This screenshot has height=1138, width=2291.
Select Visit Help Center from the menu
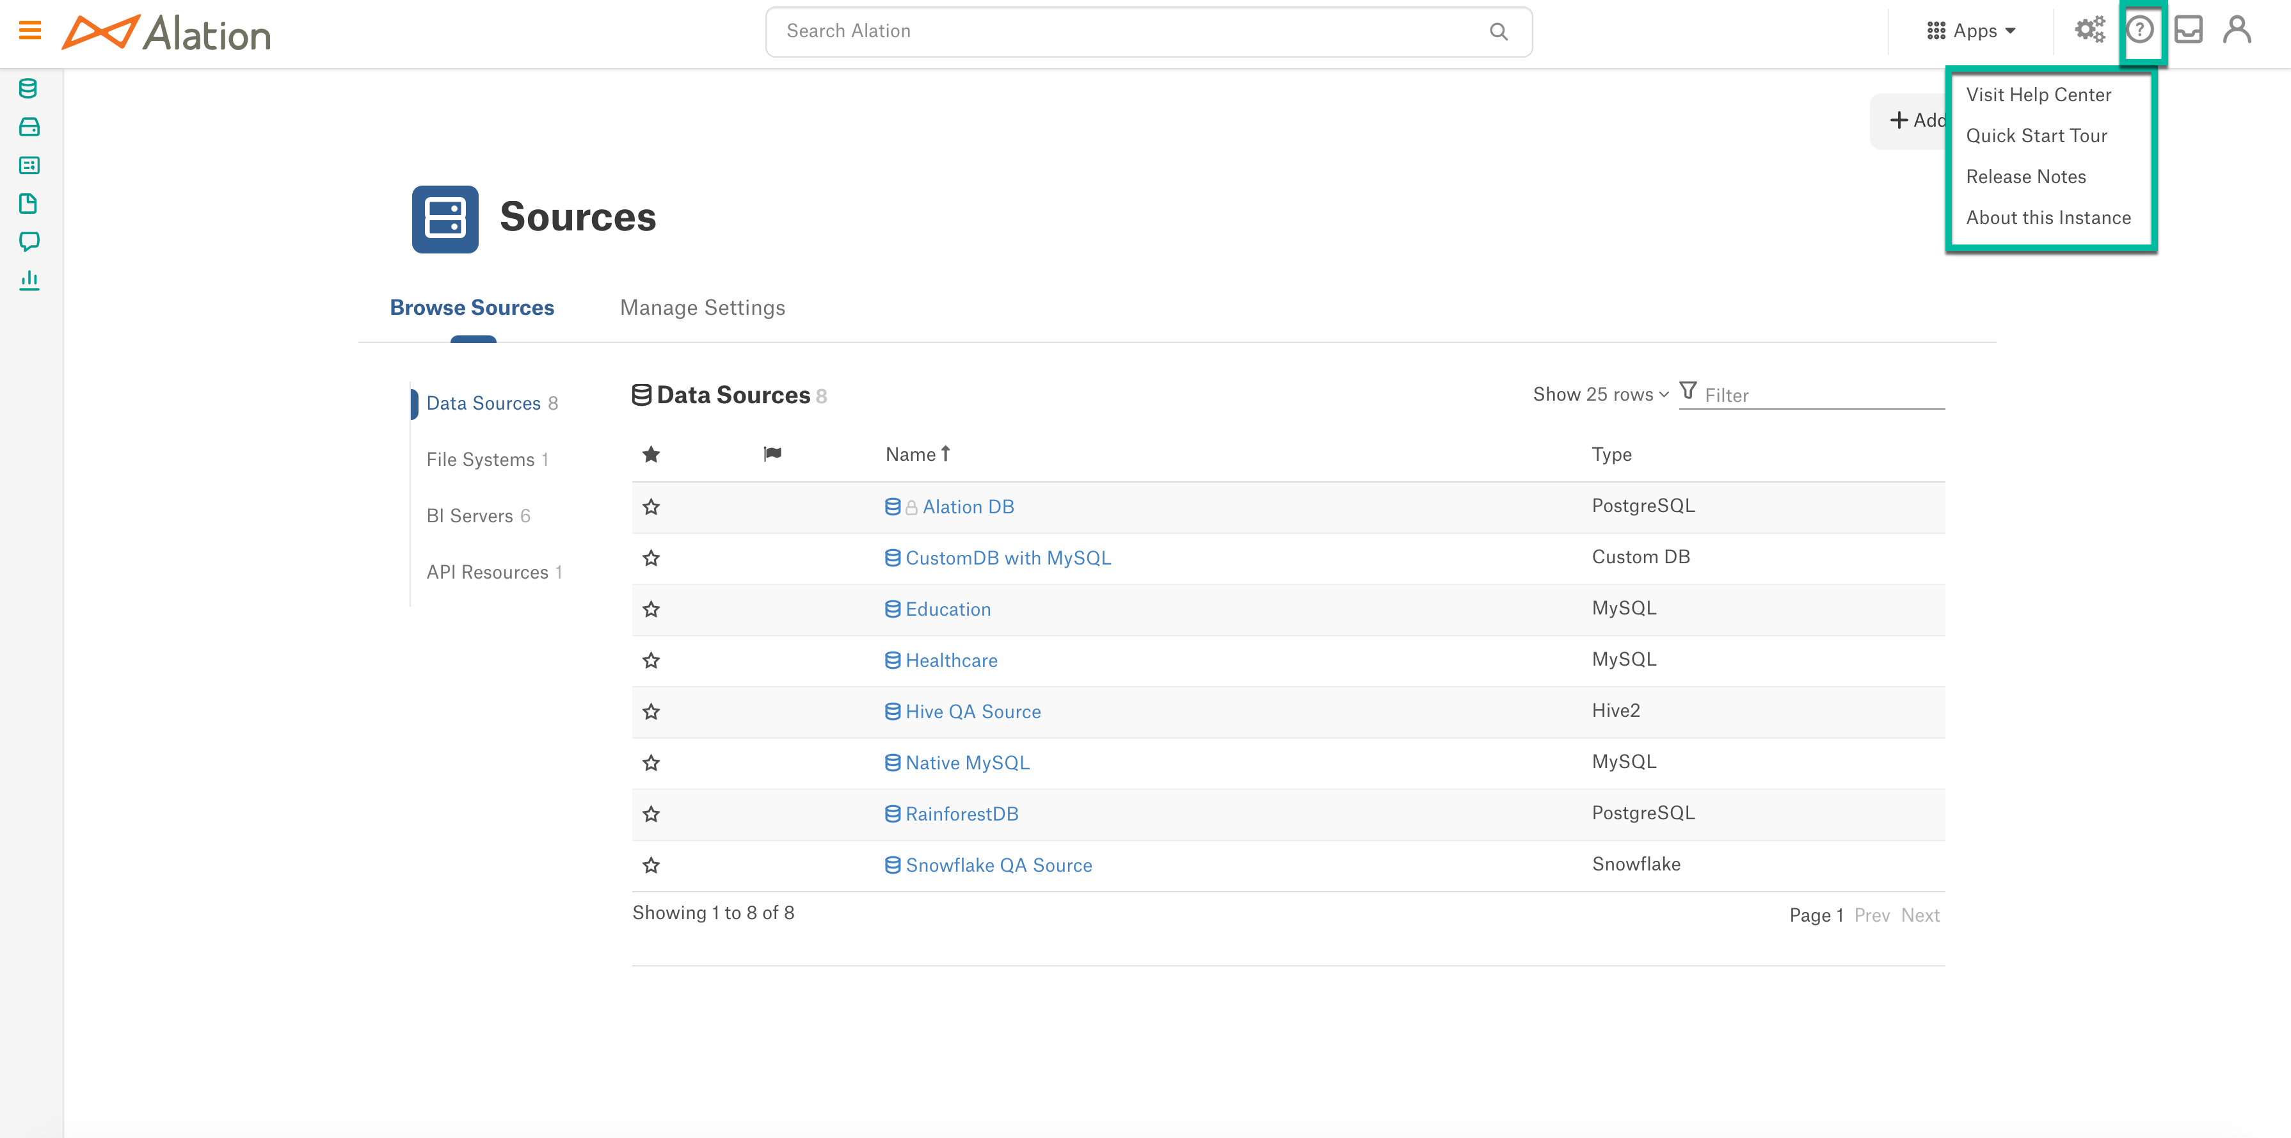point(2038,94)
